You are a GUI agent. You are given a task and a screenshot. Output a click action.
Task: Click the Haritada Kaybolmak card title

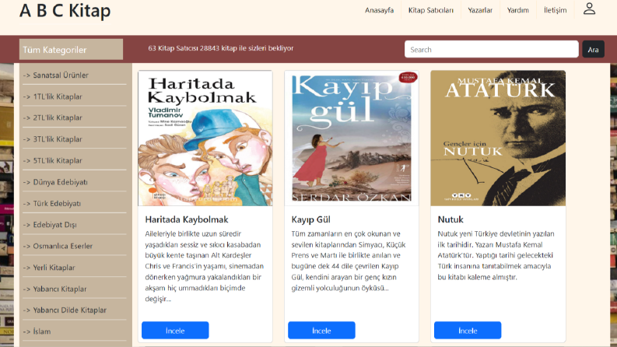pyautogui.click(x=187, y=219)
